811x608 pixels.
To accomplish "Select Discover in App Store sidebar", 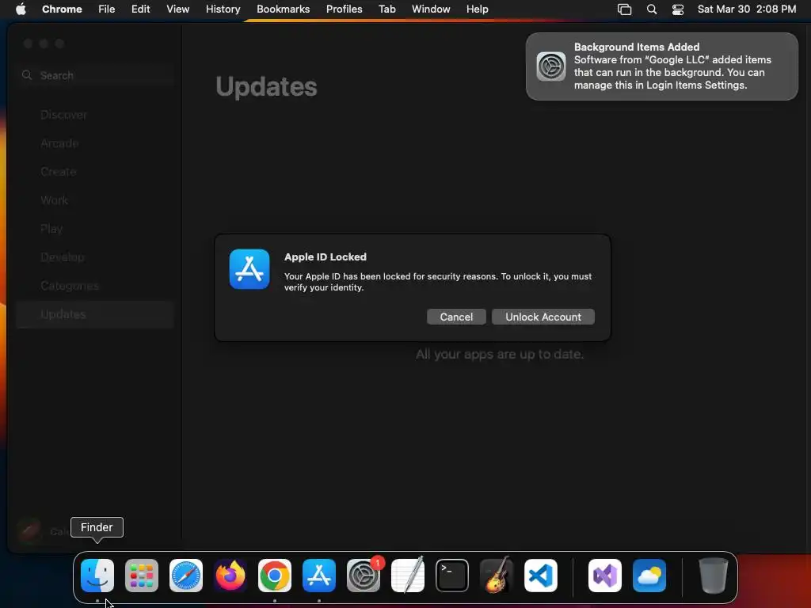I will [95, 115].
